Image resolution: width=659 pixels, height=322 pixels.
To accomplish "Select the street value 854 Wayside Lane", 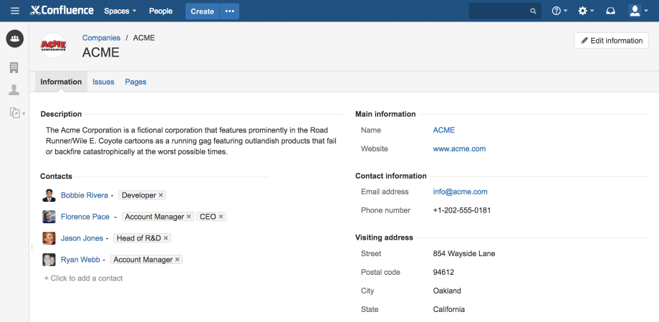I will pos(464,253).
